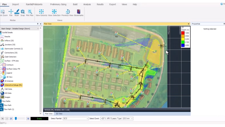This screenshot has height=127, width=225.
Task: Select Junctions (35) in the tree
Action: (x=10, y=45)
